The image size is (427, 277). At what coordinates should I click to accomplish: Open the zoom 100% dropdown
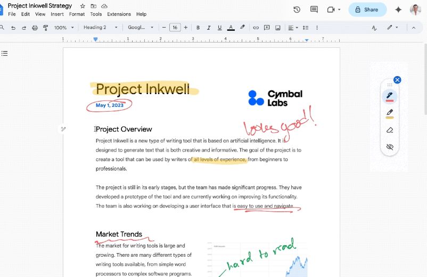[64, 28]
